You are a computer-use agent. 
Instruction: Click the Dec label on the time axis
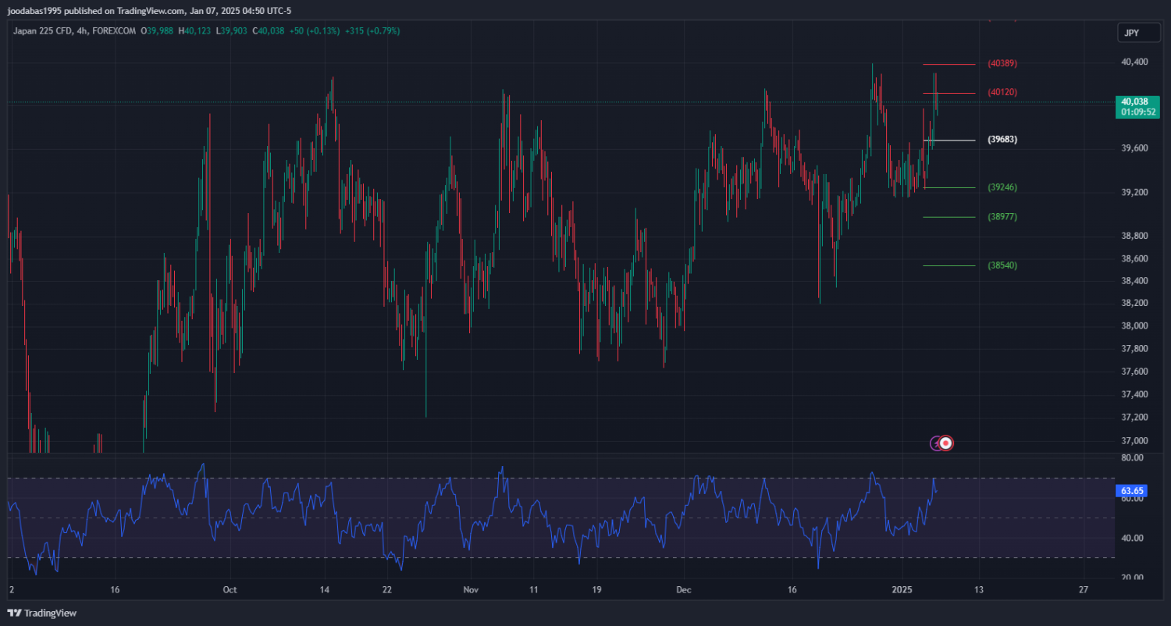pyautogui.click(x=684, y=589)
